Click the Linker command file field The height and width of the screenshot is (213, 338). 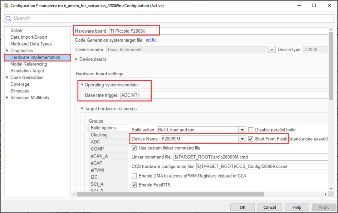tap(251, 157)
